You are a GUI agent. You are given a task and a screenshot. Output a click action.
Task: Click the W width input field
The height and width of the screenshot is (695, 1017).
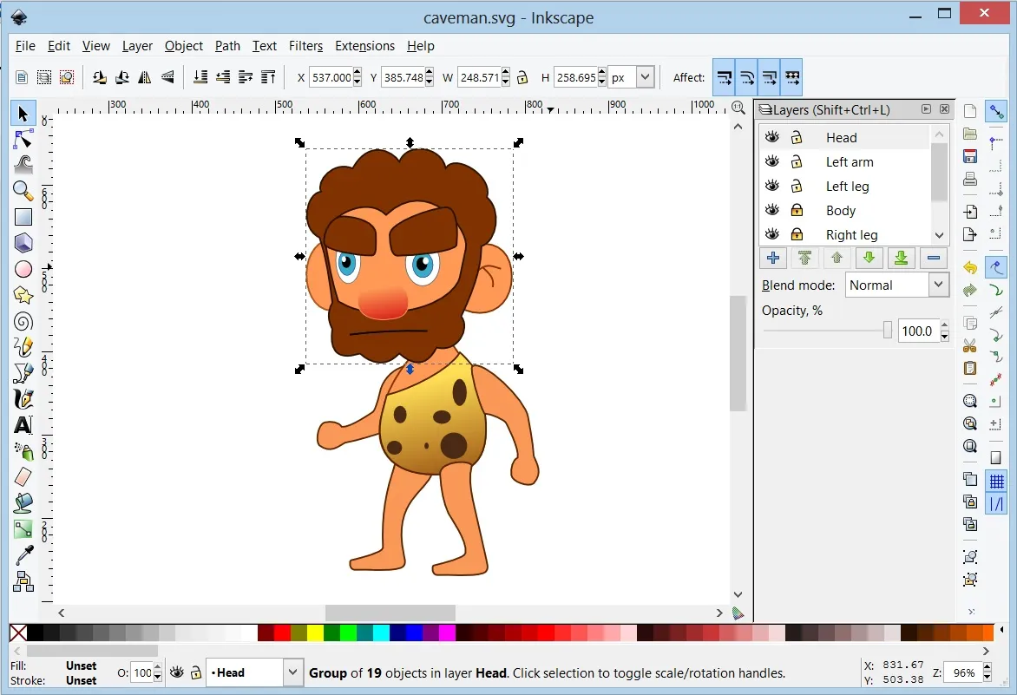pos(479,78)
